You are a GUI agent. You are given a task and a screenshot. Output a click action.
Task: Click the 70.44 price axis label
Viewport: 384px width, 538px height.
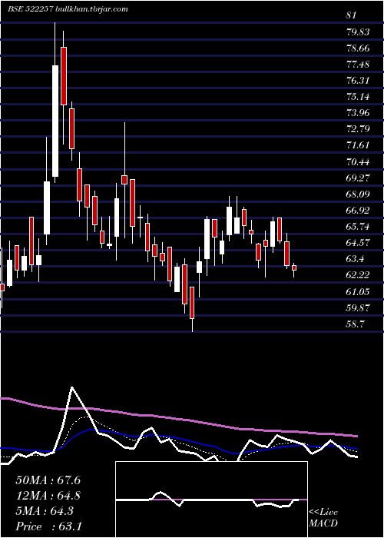pos(358,161)
